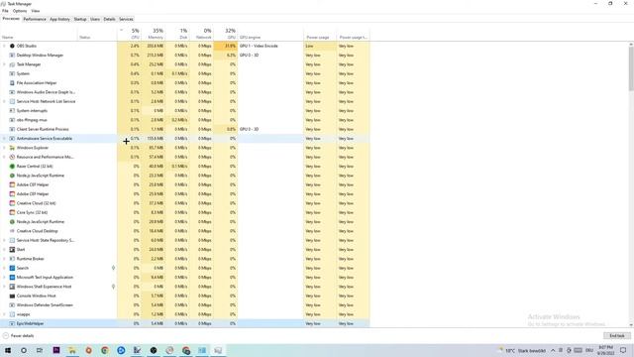Select the EpicWebHelper process row
Image resolution: width=634 pixels, height=357 pixels.
185,324
